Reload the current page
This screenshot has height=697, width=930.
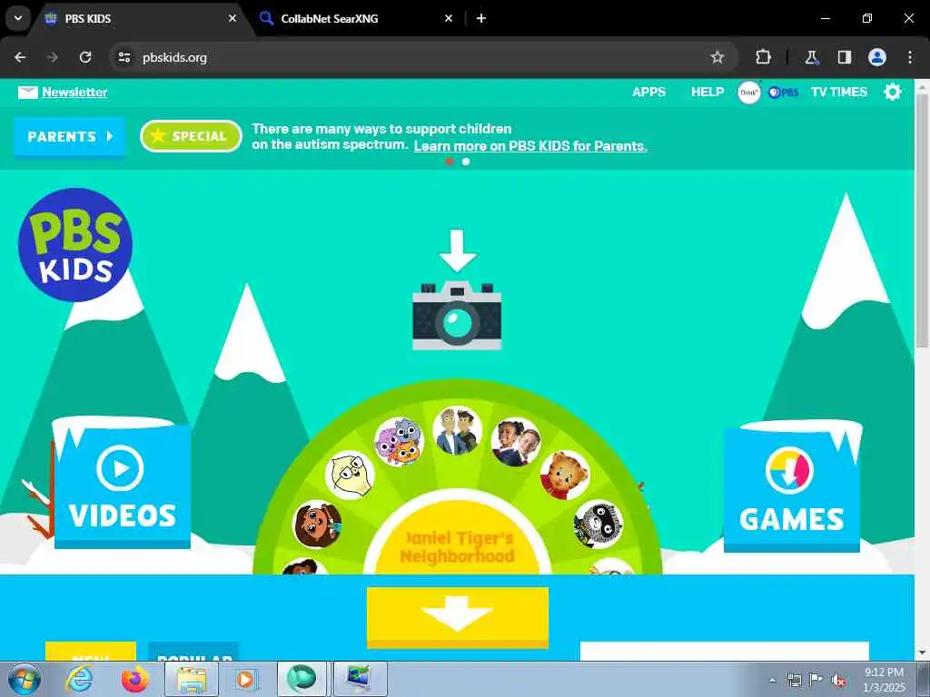click(x=85, y=57)
